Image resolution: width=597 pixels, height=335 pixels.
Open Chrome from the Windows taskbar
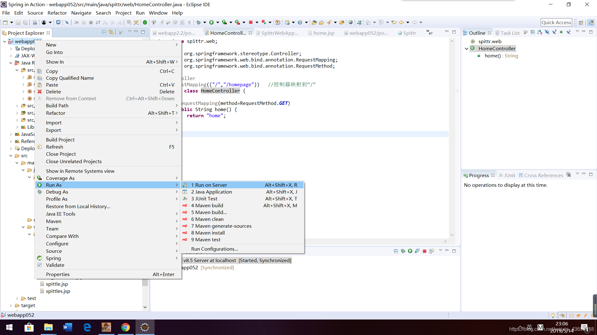pos(126,327)
